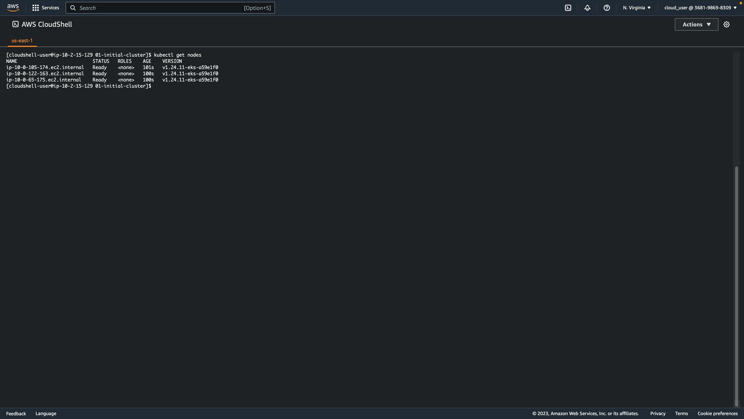Open Cookie preferences in footer

tap(717, 414)
